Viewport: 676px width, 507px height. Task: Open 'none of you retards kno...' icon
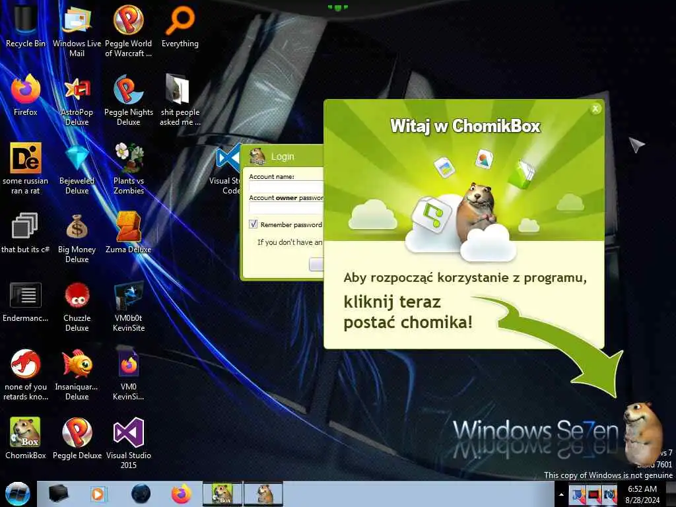click(x=26, y=374)
